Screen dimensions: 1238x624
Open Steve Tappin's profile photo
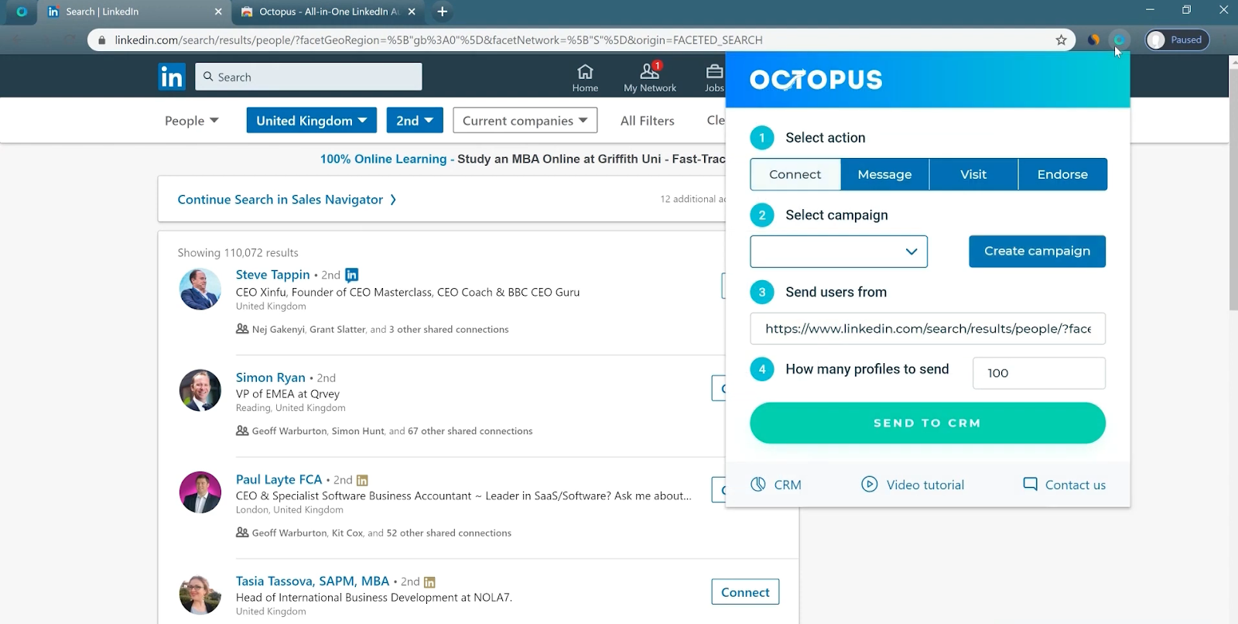click(200, 289)
